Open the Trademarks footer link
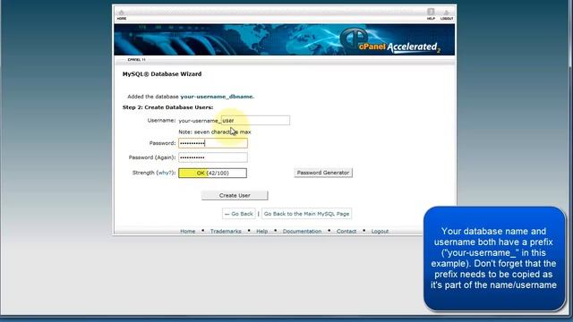573x322 pixels. click(x=226, y=231)
